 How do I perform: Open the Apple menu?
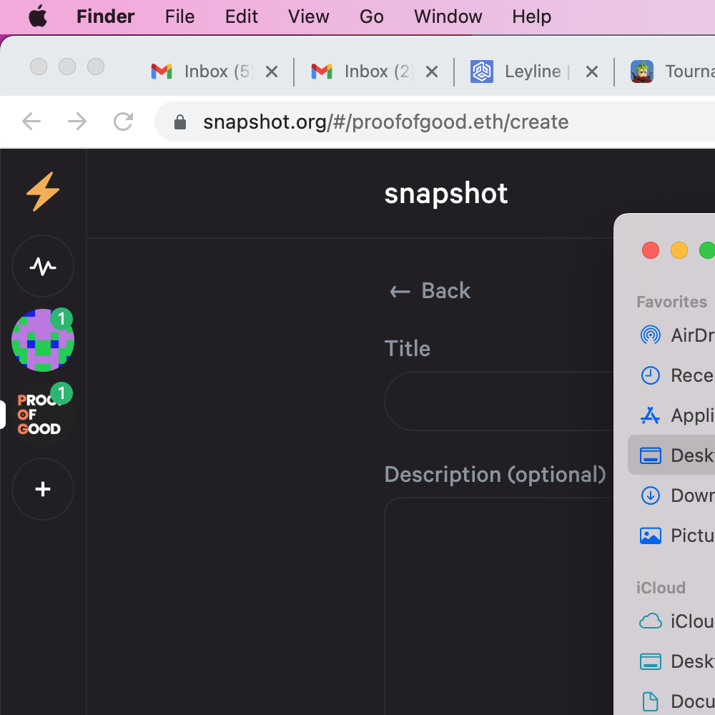[x=38, y=16]
